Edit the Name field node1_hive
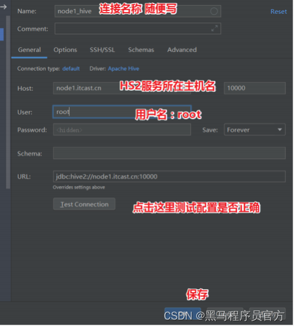Image resolution: width=294 pixels, height=327 pixels. tap(138, 11)
